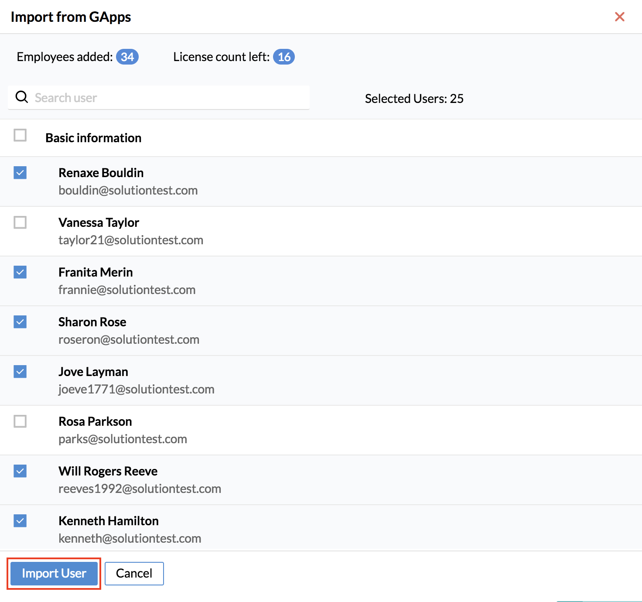Uncheck Kenneth Hamilton's checkbox

20,521
